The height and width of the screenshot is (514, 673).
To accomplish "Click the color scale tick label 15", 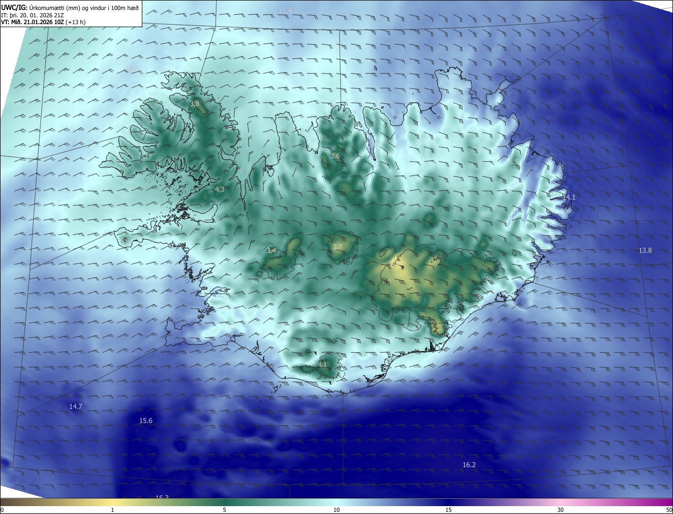I will point(448,510).
